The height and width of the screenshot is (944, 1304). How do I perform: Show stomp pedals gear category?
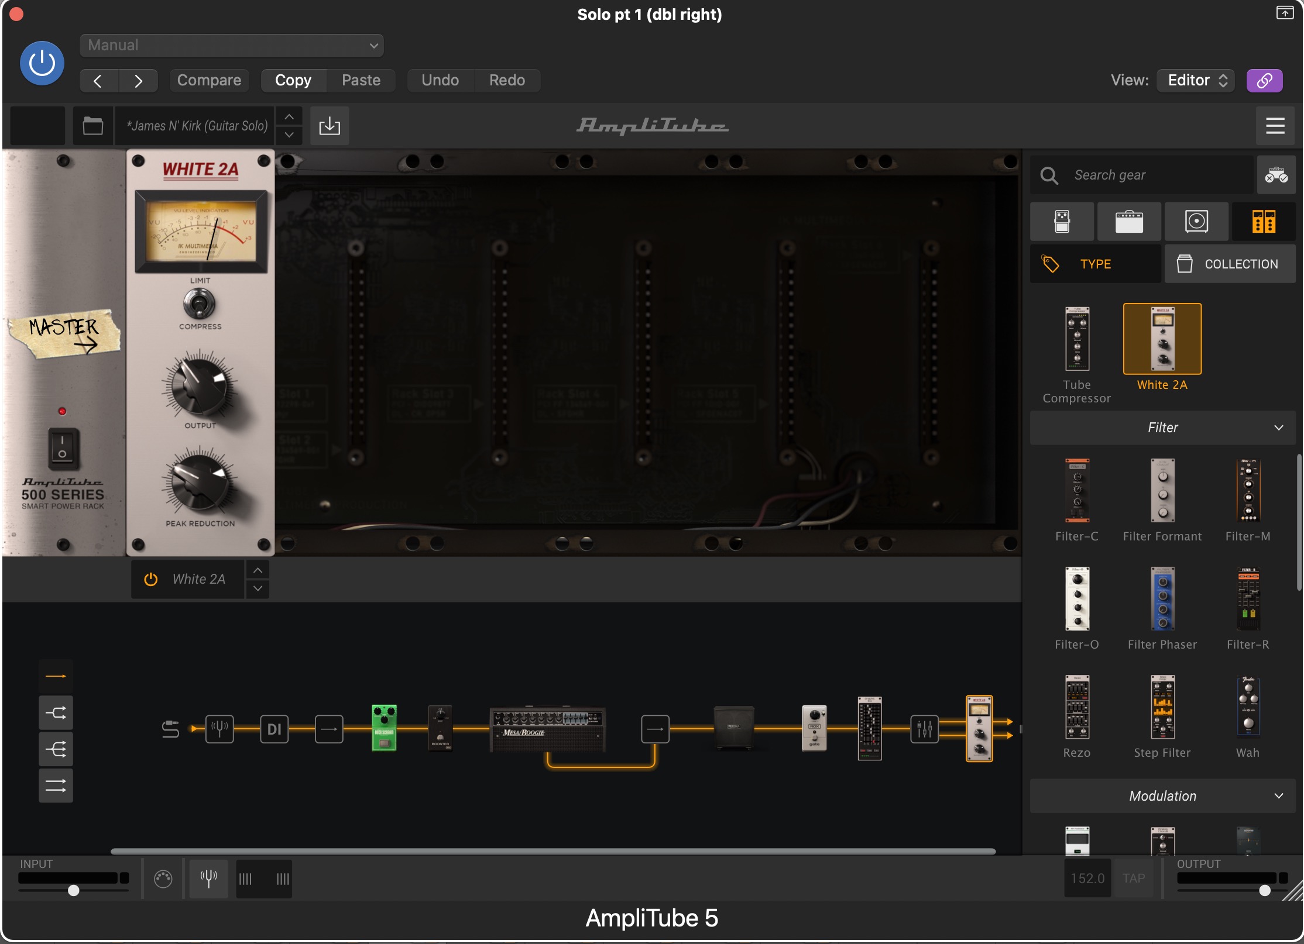coord(1062,222)
